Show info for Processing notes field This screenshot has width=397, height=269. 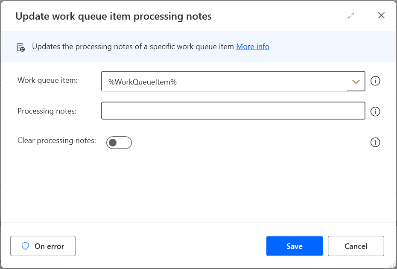coord(375,112)
